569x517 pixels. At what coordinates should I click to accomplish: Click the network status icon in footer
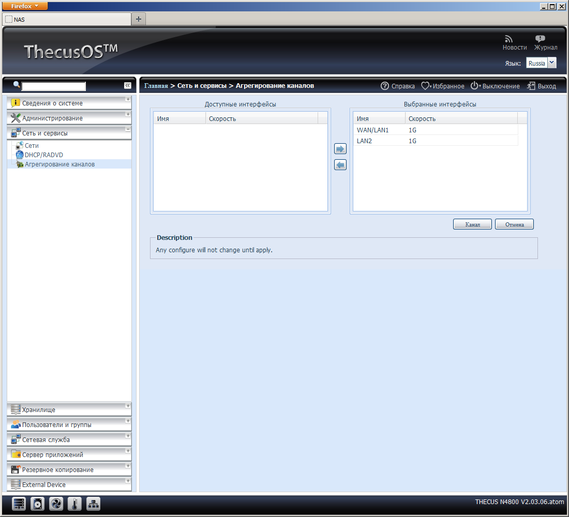coord(93,504)
